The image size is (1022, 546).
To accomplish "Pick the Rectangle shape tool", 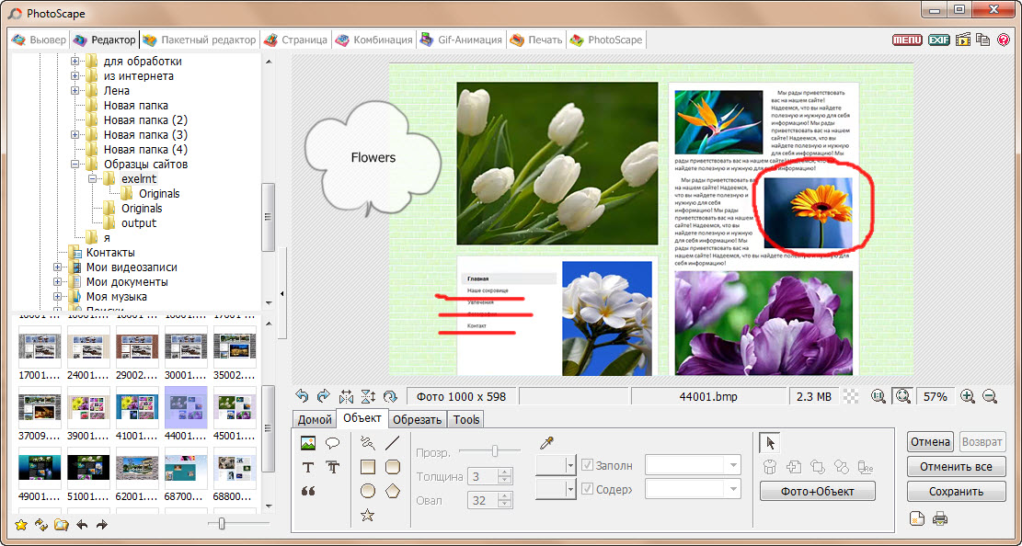I will (366, 466).
